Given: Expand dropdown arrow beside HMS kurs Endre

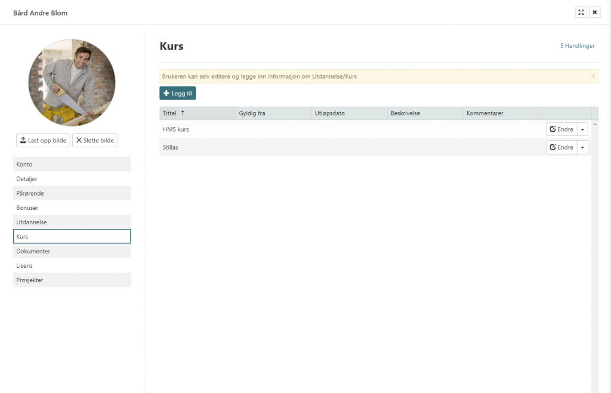Looking at the screenshot, I should (x=582, y=129).
